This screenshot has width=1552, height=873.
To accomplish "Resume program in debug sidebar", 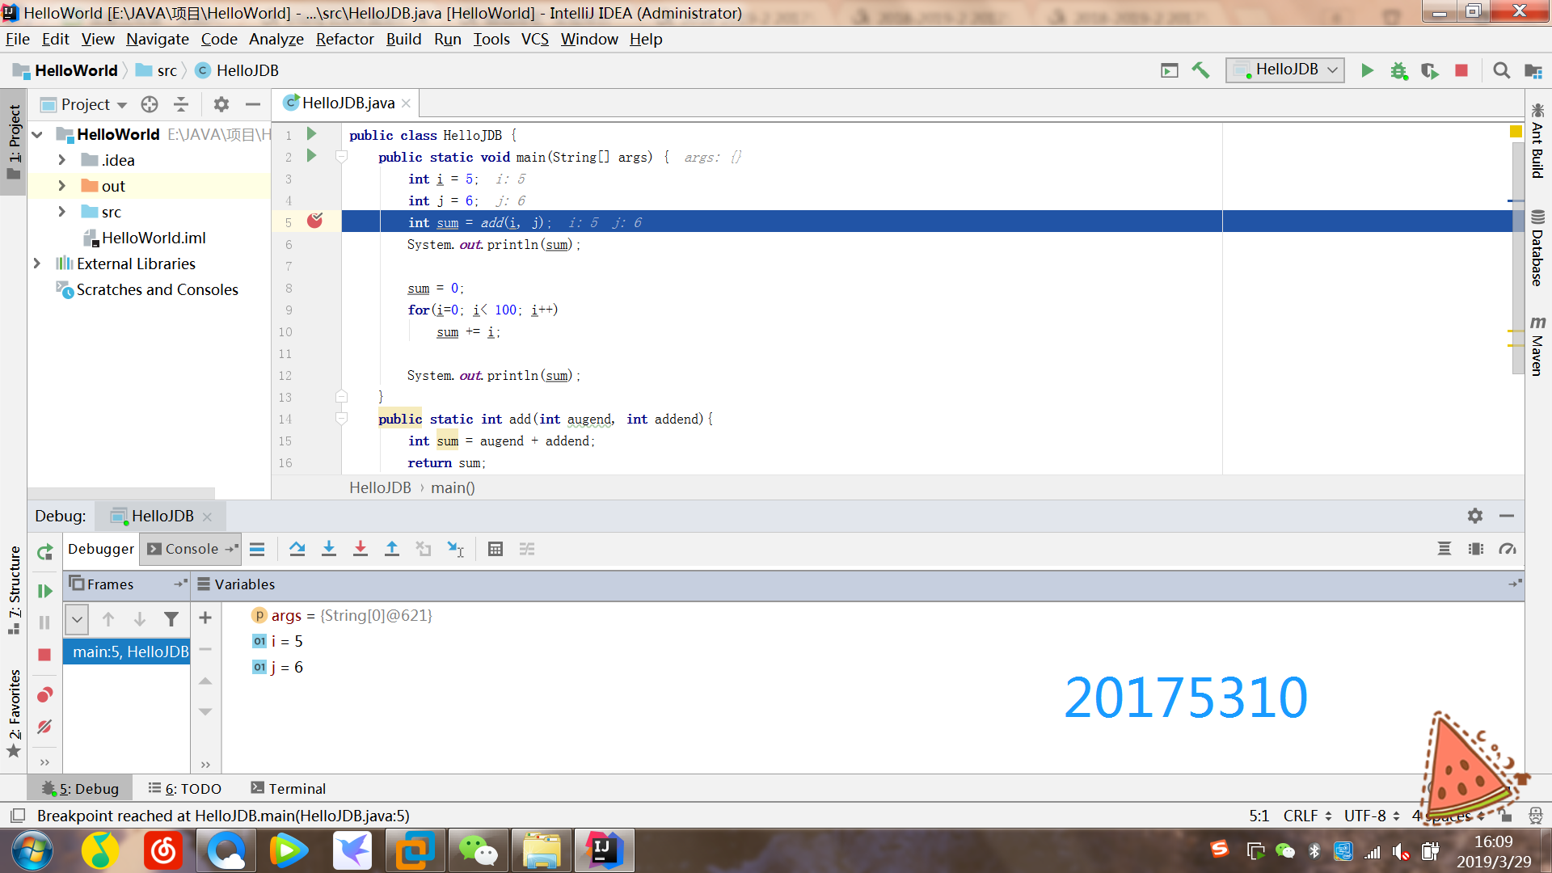I will point(44,591).
